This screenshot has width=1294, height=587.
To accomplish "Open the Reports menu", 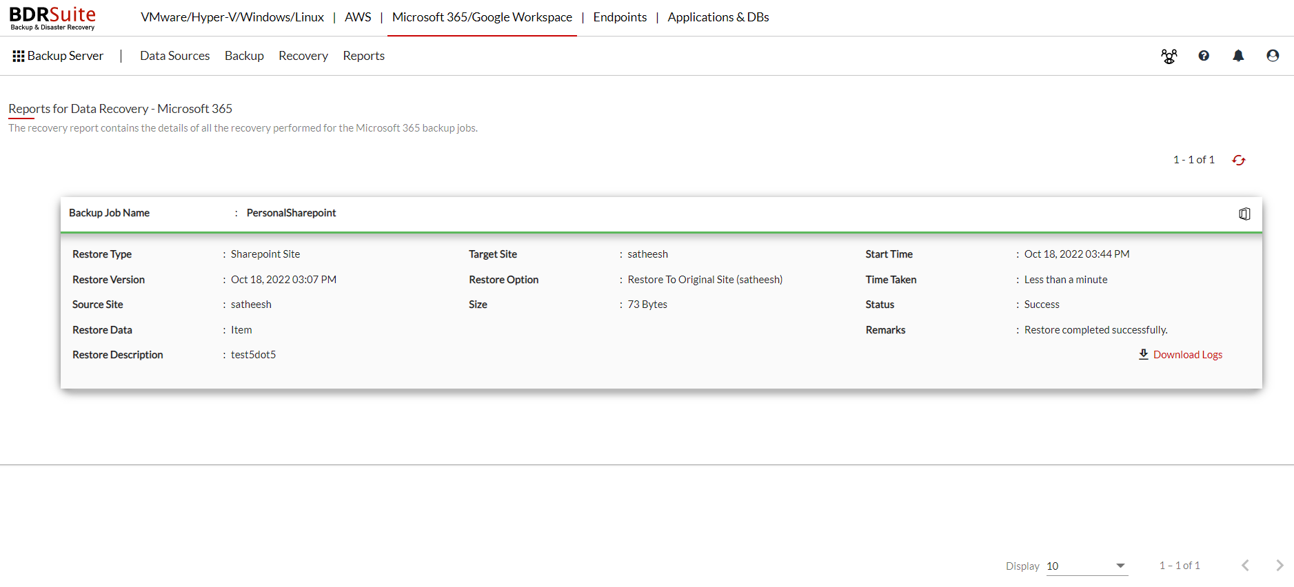I will point(364,56).
